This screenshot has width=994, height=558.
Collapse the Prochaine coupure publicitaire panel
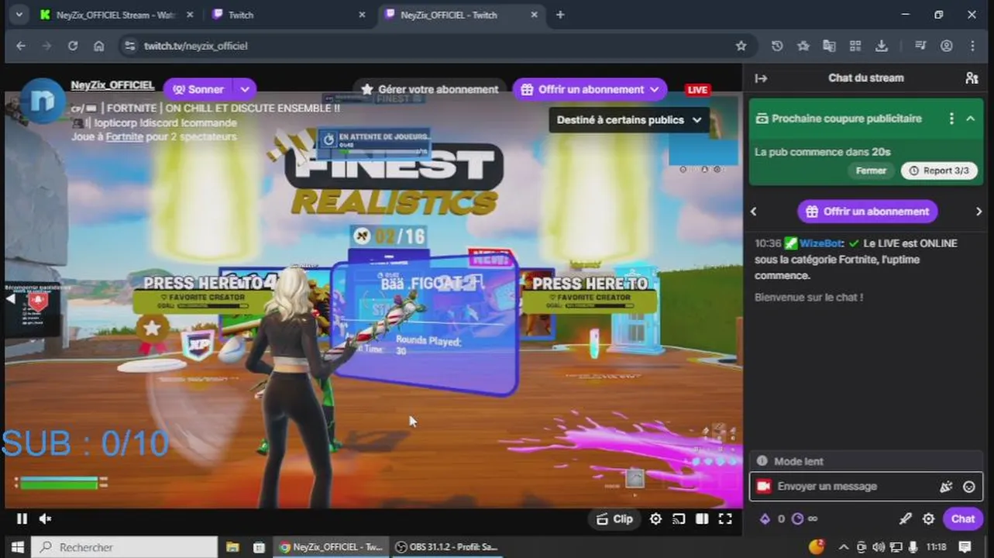pyautogui.click(x=970, y=119)
